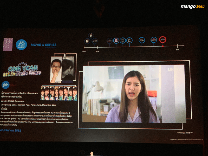208x156 pixels.
Task: Select the red highlighted timeline circle
Action: (x=163, y=40)
